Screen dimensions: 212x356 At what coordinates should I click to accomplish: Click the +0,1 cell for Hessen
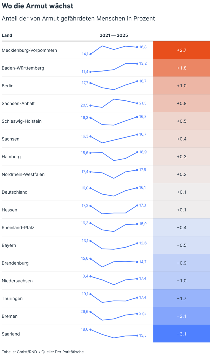182,210
